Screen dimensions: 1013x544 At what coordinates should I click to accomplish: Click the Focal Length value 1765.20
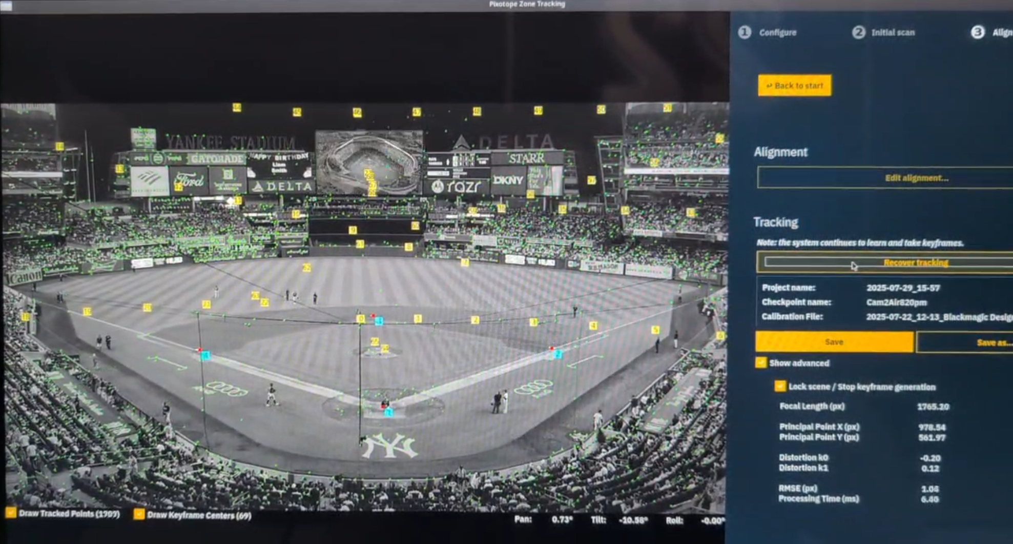click(933, 407)
